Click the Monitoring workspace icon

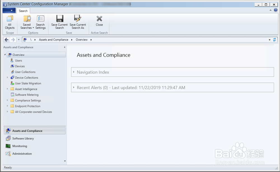point(8,146)
